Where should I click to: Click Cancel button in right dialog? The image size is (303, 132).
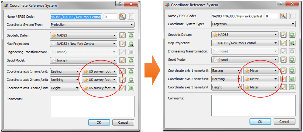284,122
